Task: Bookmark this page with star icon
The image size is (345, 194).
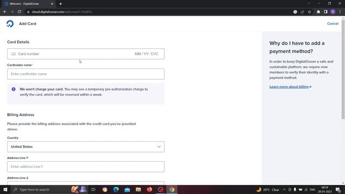Action: (309, 12)
